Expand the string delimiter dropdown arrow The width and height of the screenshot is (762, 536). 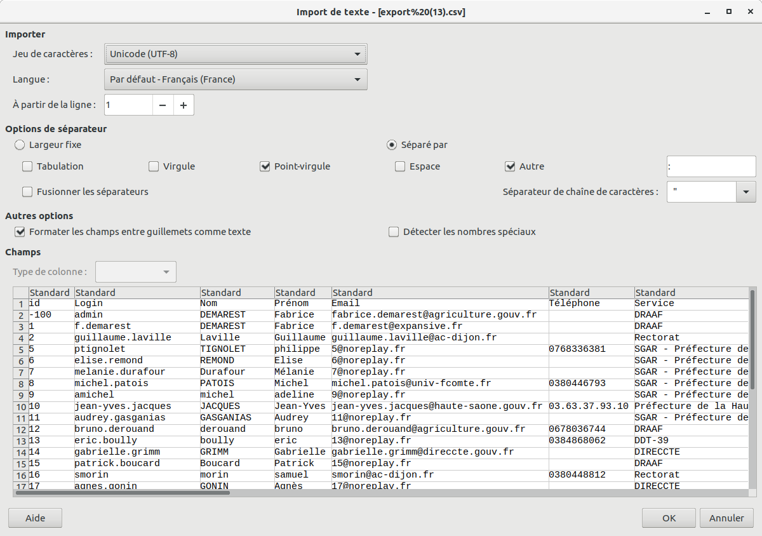pos(745,191)
